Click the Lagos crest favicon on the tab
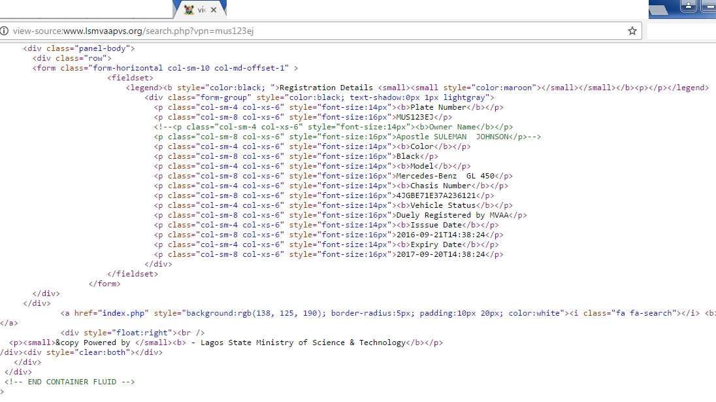The height and width of the screenshot is (402, 716). [189, 10]
